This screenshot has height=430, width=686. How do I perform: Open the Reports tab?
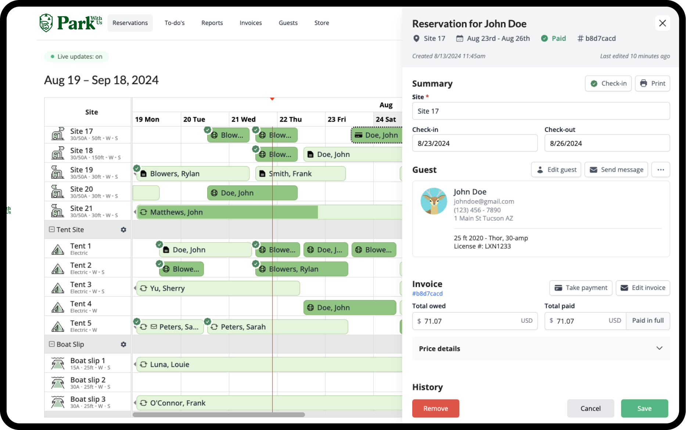[212, 23]
